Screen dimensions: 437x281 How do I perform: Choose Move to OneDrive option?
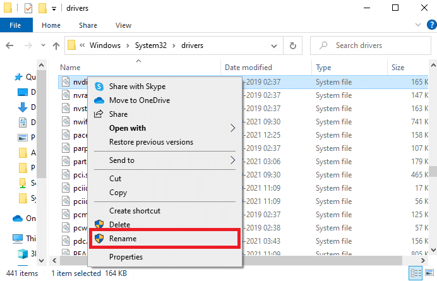point(139,100)
